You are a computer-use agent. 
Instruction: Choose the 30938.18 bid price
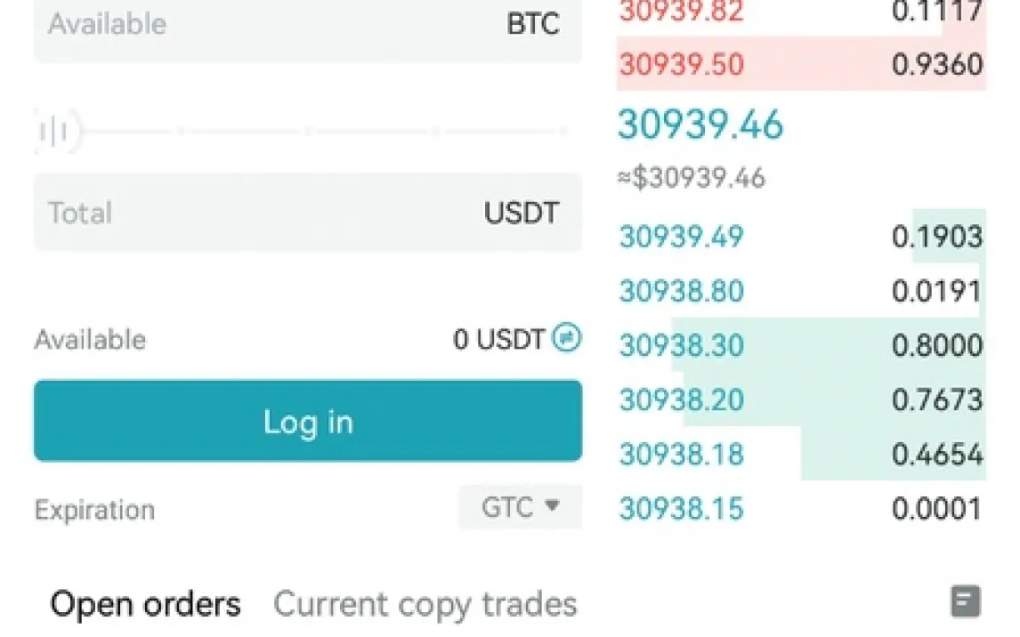click(x=681, y=454)
